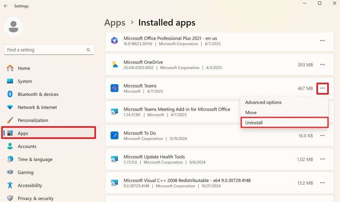
Task: Click the Home house icon
Action: [10, 68]
